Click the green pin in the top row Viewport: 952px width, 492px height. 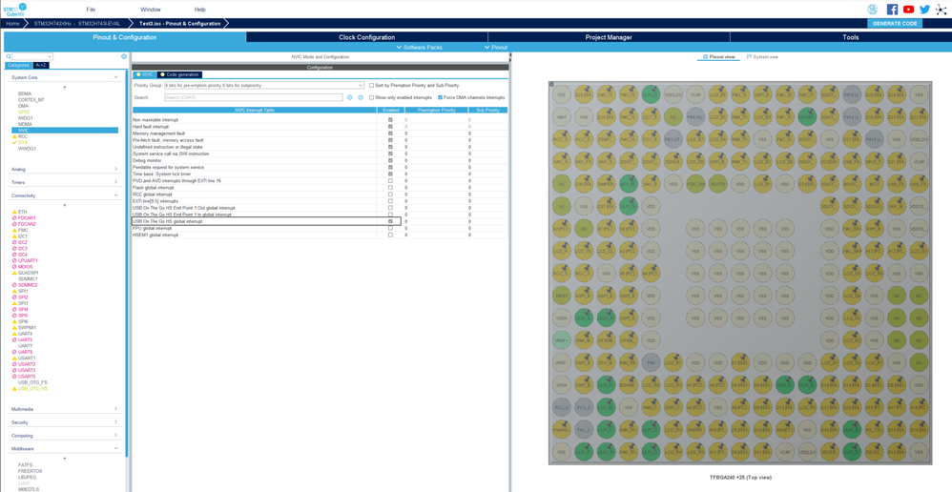pyautogui.click(x=651, y=94)
